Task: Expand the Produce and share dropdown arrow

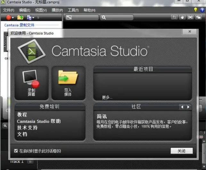Action: point(33,18)
